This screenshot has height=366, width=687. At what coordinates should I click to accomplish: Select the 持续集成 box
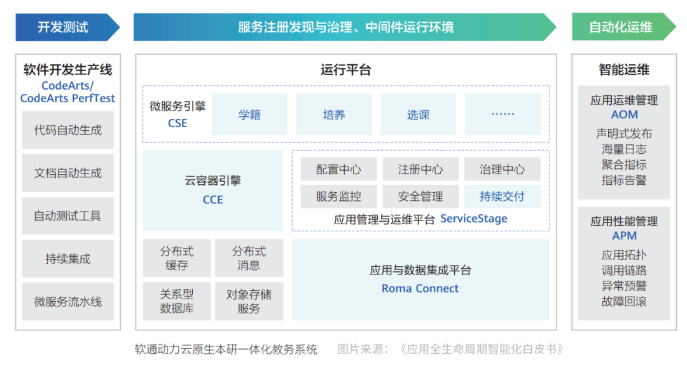[68, 259]
